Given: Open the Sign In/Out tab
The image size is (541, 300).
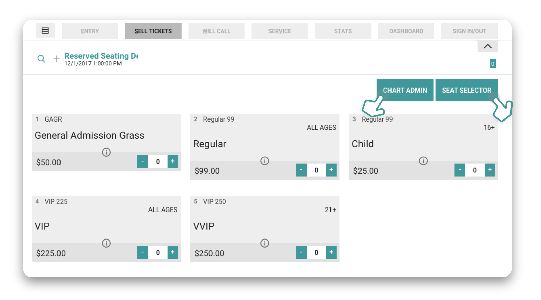Looking at the screenshot, I should tap(469, 31).
